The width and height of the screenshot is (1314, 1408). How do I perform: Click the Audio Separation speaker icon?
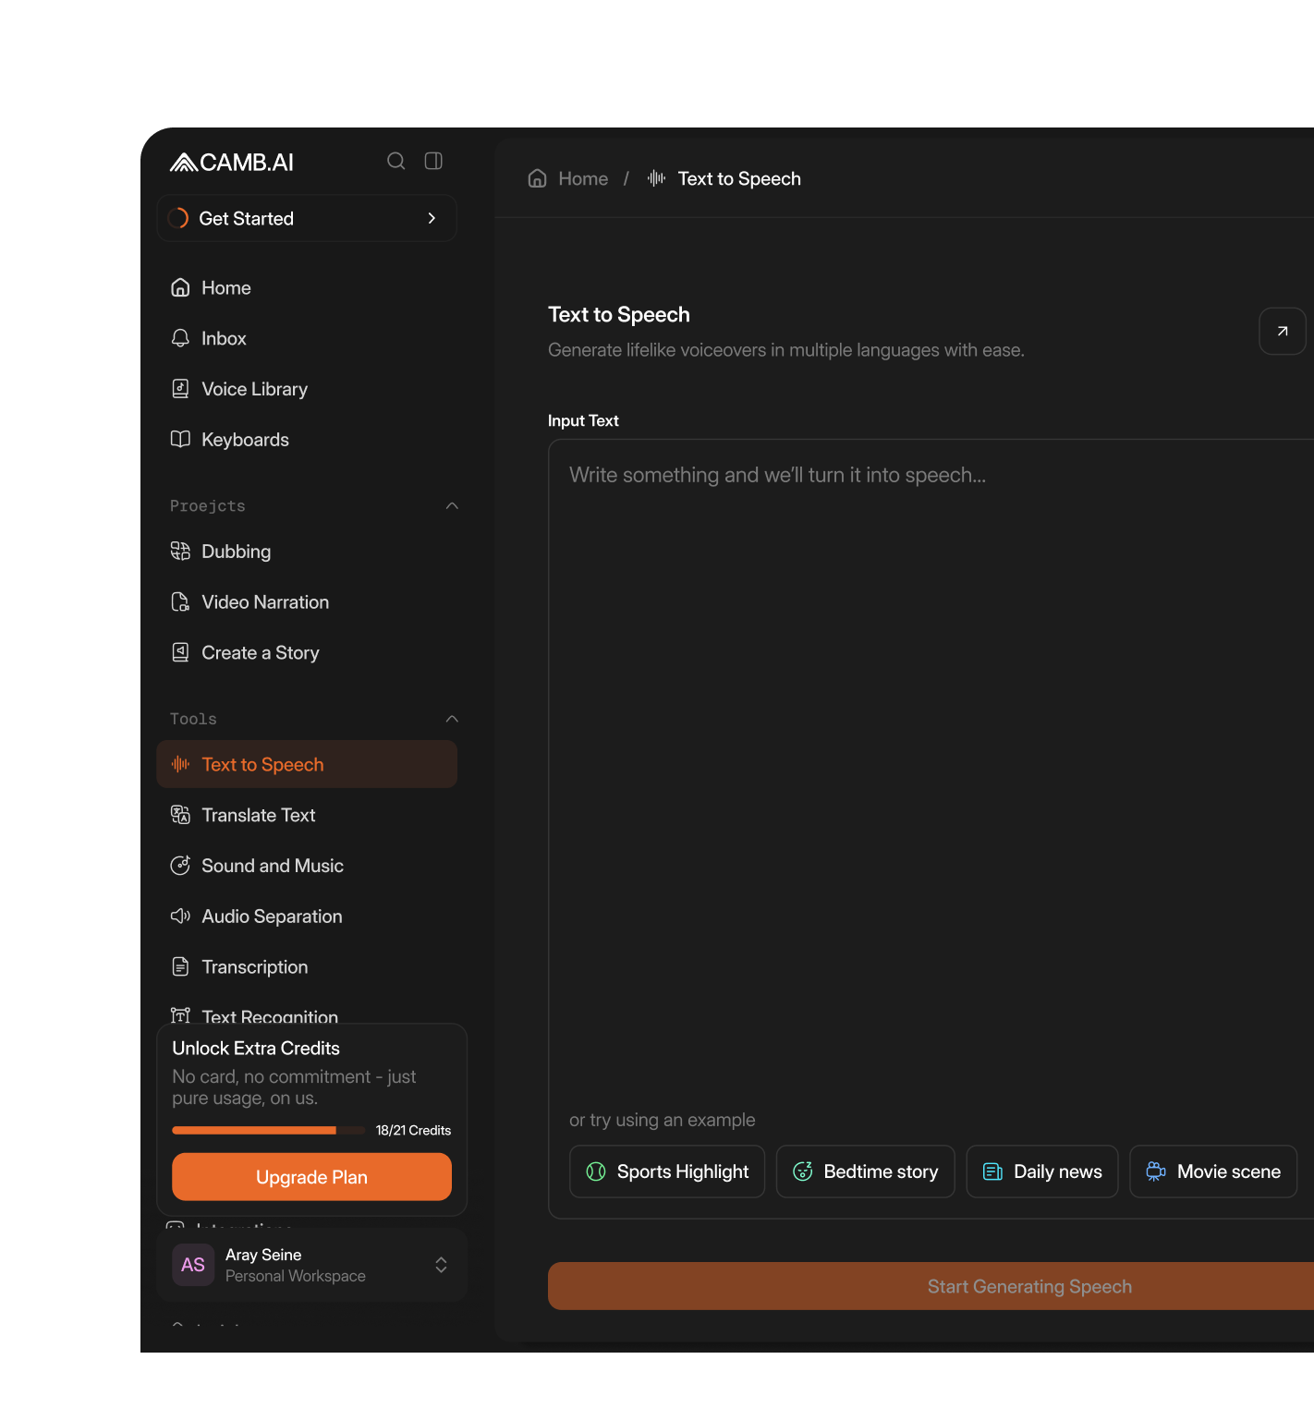click(180, 916)
